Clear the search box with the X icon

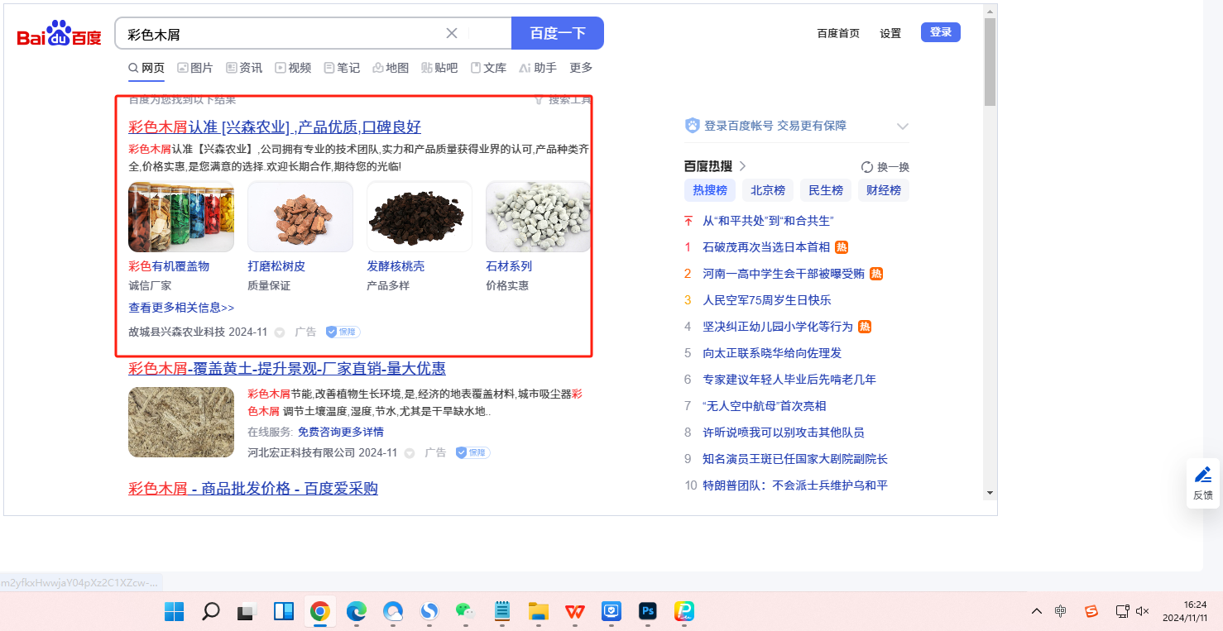[x=452, y=33]
